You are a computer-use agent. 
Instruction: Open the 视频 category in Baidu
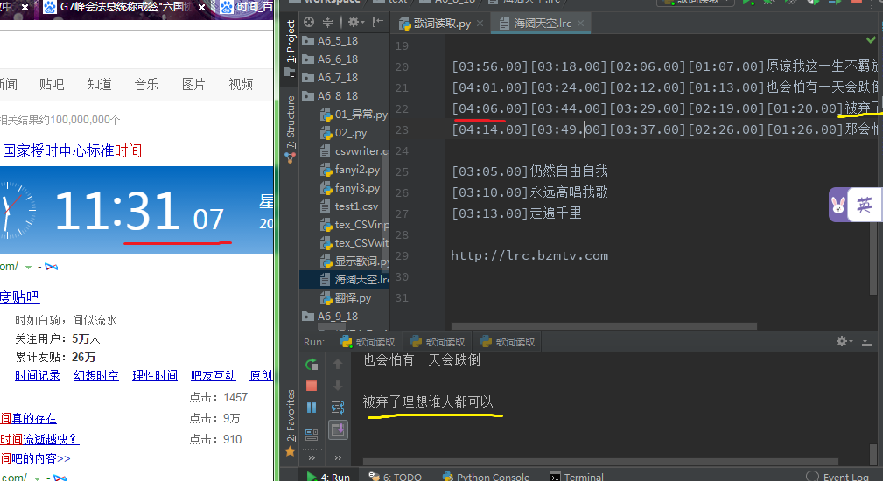(241, 84)
